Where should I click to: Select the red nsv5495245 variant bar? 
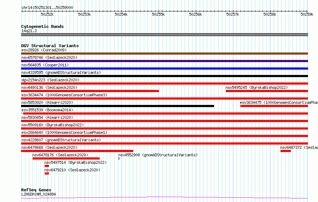pos(267,91)
